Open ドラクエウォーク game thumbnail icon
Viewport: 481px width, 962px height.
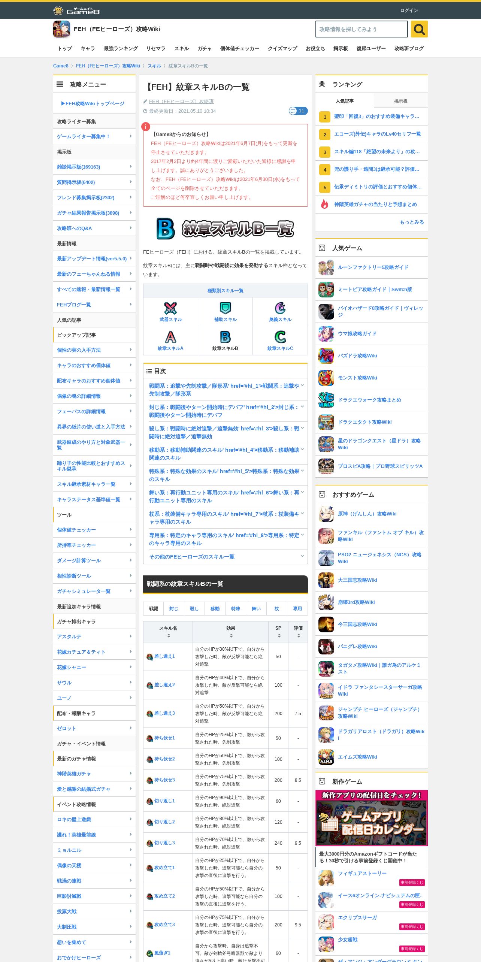pyautogui.click(x=326, y=400)
